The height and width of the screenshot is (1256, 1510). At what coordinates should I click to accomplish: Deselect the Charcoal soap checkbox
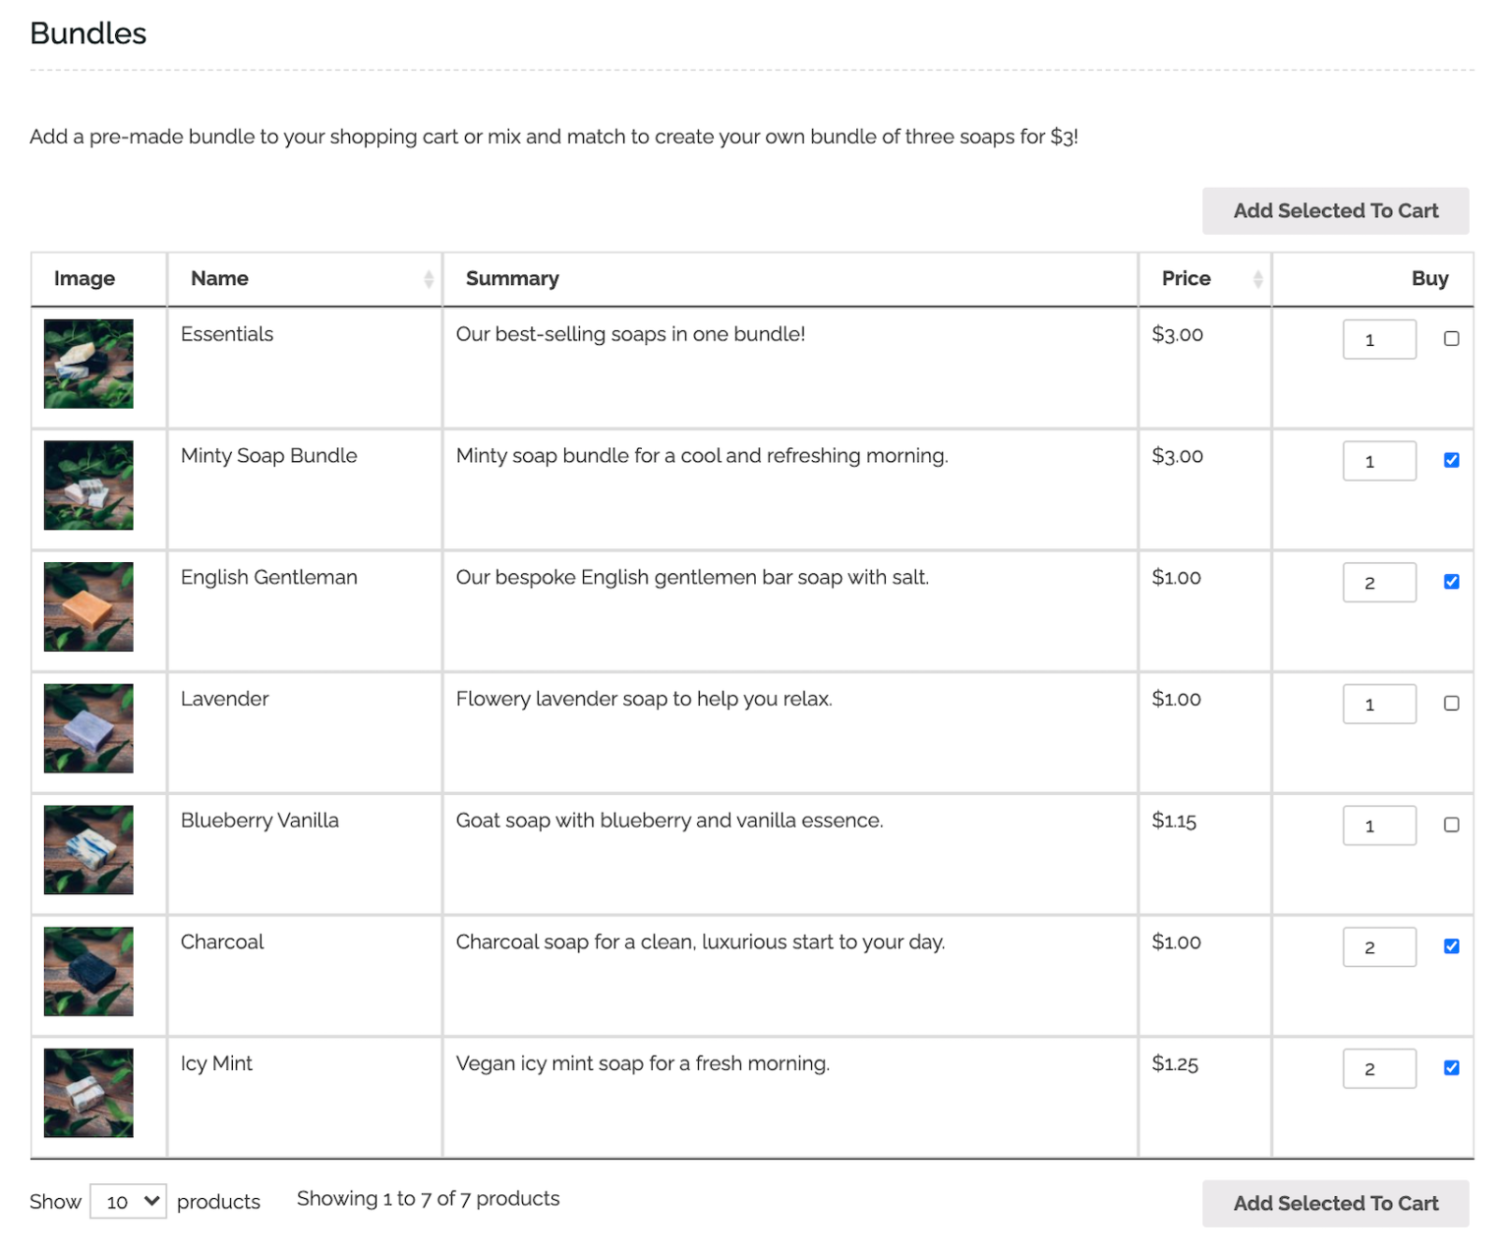tap(1451, 945)
